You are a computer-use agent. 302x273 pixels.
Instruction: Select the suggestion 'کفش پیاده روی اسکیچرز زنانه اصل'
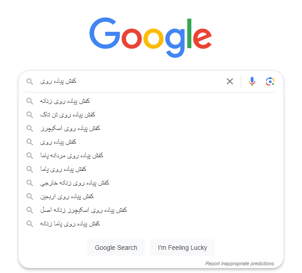83,210
